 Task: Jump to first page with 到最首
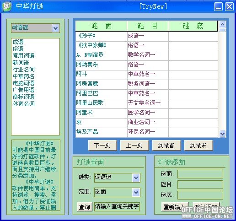(x=166, y=146)
